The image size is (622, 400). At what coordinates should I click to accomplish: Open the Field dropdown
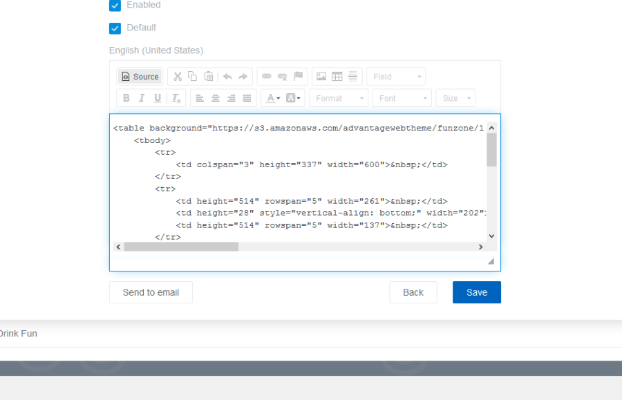[x=396, y=77]
